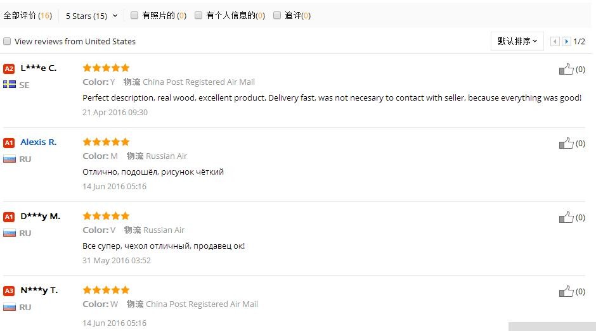596x331 pixels.
Task: Click thumbs-up icon on L***e C.'s review
Action: [566, 69]
